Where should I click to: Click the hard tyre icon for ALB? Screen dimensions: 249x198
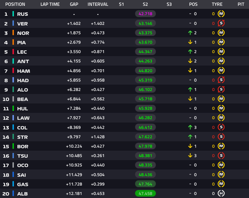(221, 193)
